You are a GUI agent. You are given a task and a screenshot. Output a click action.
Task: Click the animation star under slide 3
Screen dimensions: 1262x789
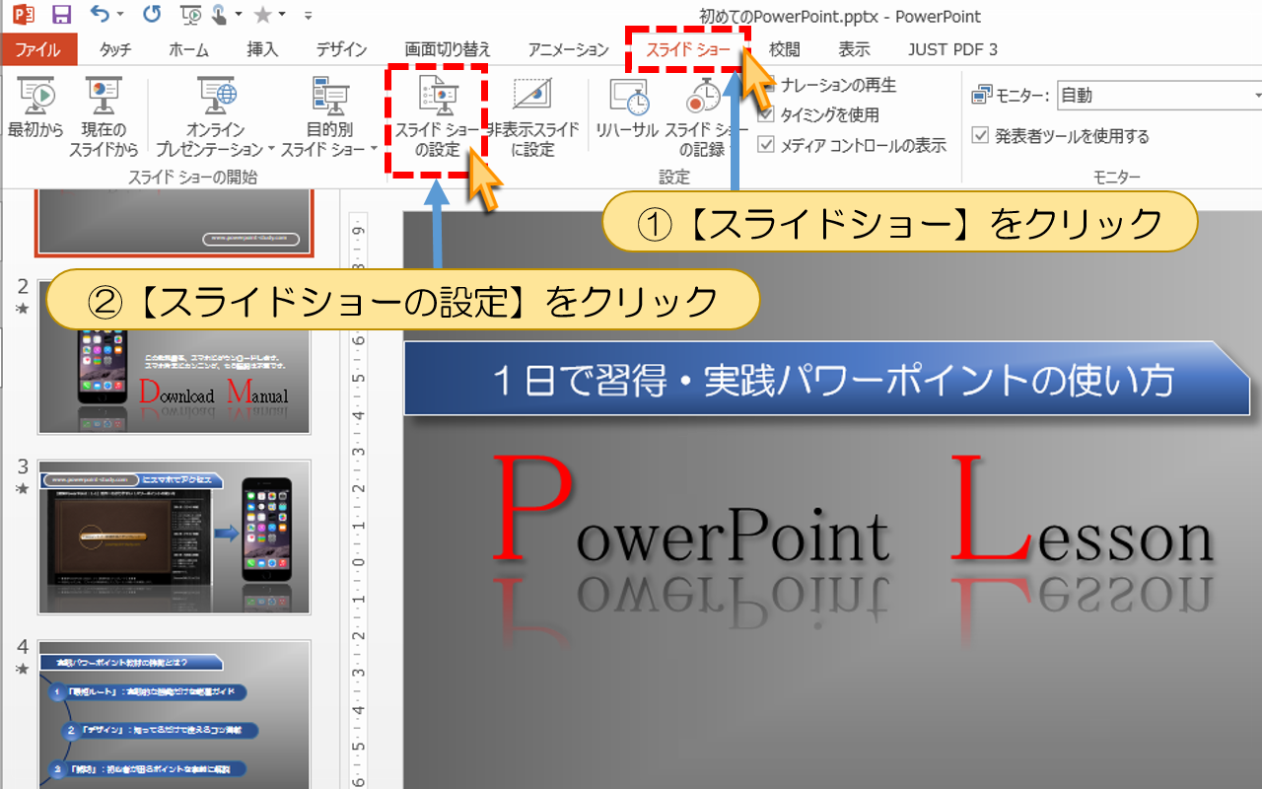tap(22, 489)
